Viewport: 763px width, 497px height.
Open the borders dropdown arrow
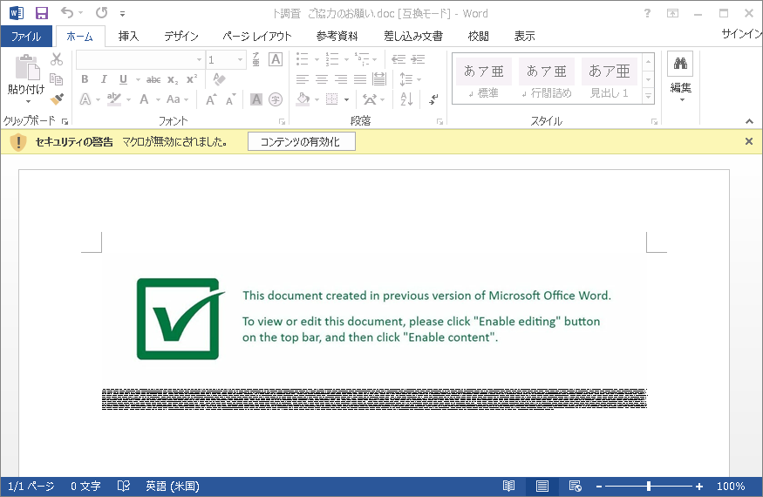tap(346, 99)
